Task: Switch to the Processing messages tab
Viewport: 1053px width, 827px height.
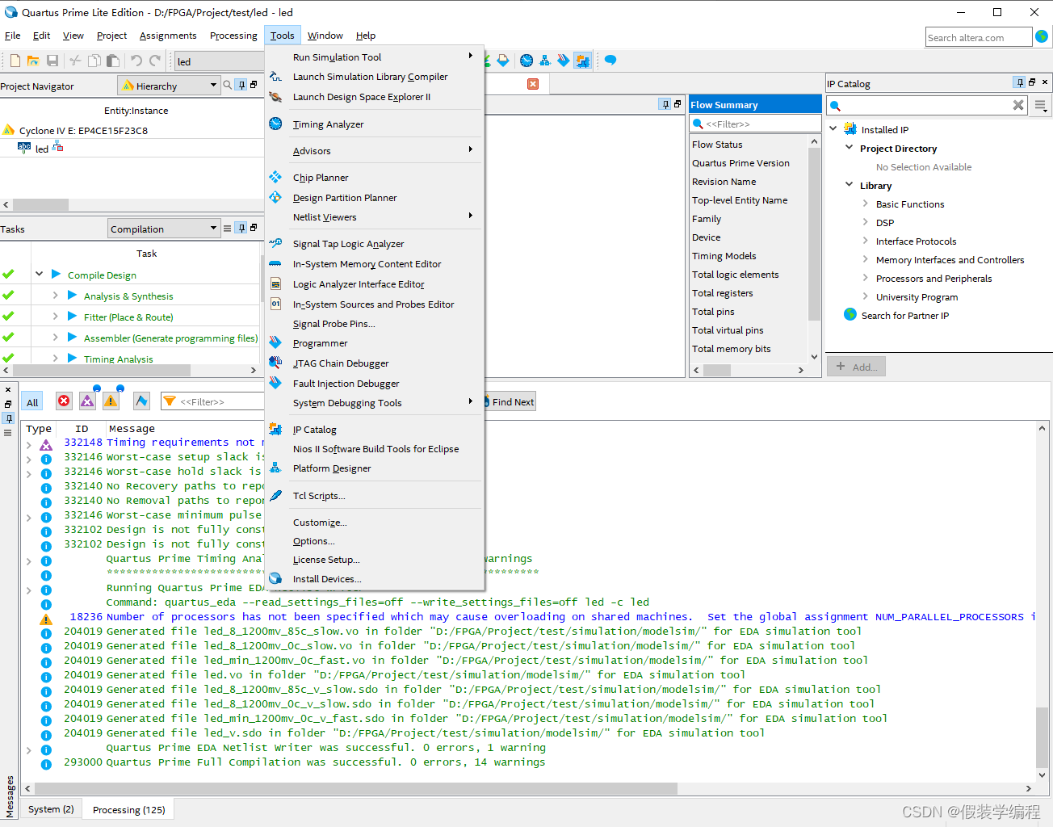Action: (127, 808)
